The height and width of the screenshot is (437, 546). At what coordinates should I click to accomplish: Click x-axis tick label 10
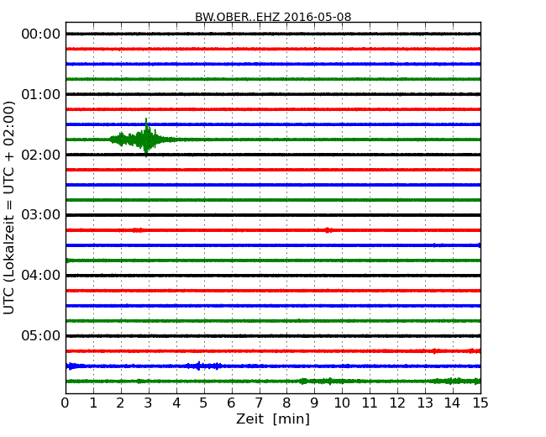tap(342, 403)
